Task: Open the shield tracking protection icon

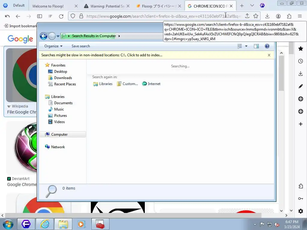Action: coord(73,16)
